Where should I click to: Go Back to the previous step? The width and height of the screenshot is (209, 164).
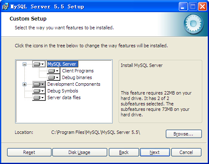click(124, 152)
